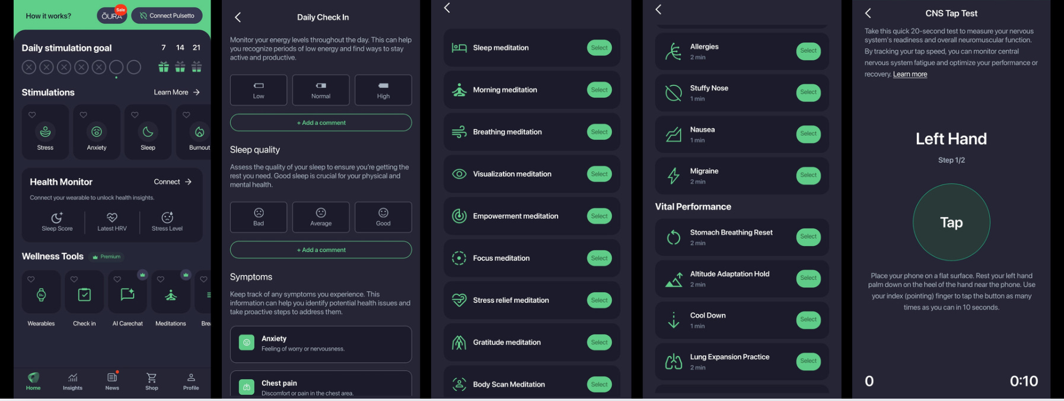Tap the Body Scan Meditation icon
1064x401 pixels.
[x=459, y=384]
